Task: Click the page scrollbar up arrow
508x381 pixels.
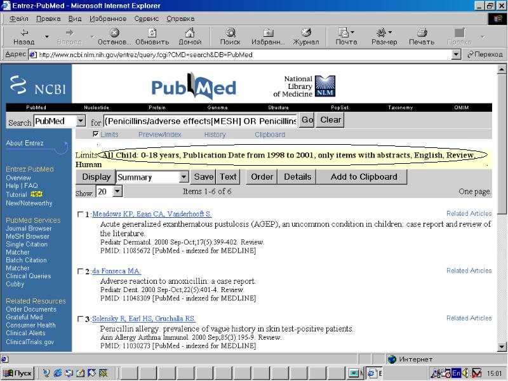Action: [501, 69]
